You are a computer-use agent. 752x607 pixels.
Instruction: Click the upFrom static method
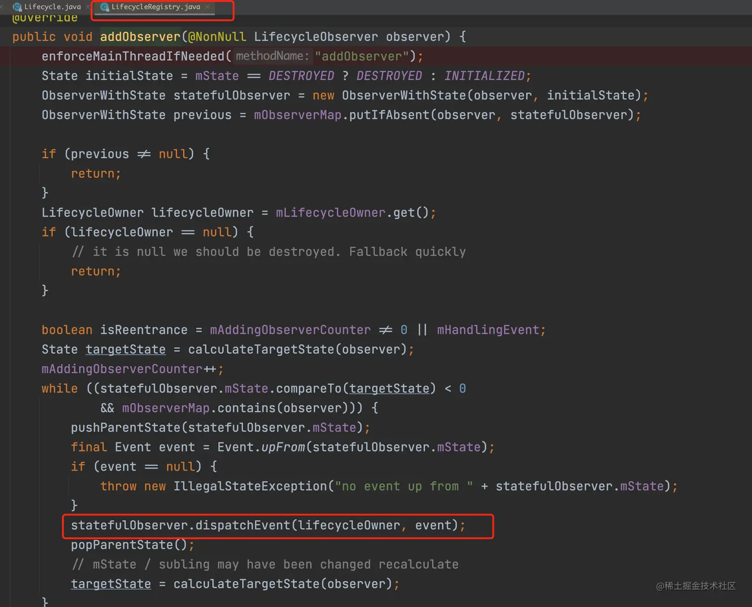point(283,447)
